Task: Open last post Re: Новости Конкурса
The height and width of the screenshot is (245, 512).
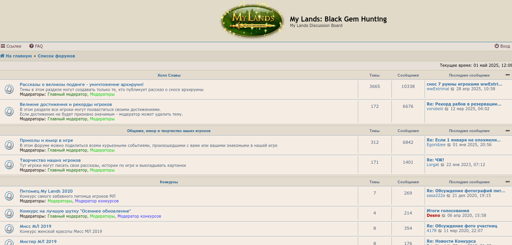Action: coord(451,241)
